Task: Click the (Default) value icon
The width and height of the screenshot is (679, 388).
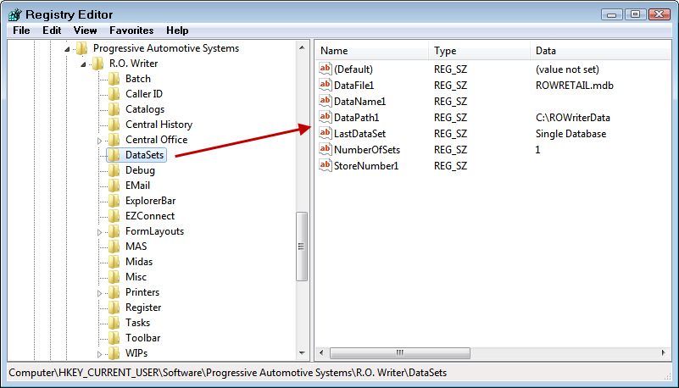Action: point(326,69)
